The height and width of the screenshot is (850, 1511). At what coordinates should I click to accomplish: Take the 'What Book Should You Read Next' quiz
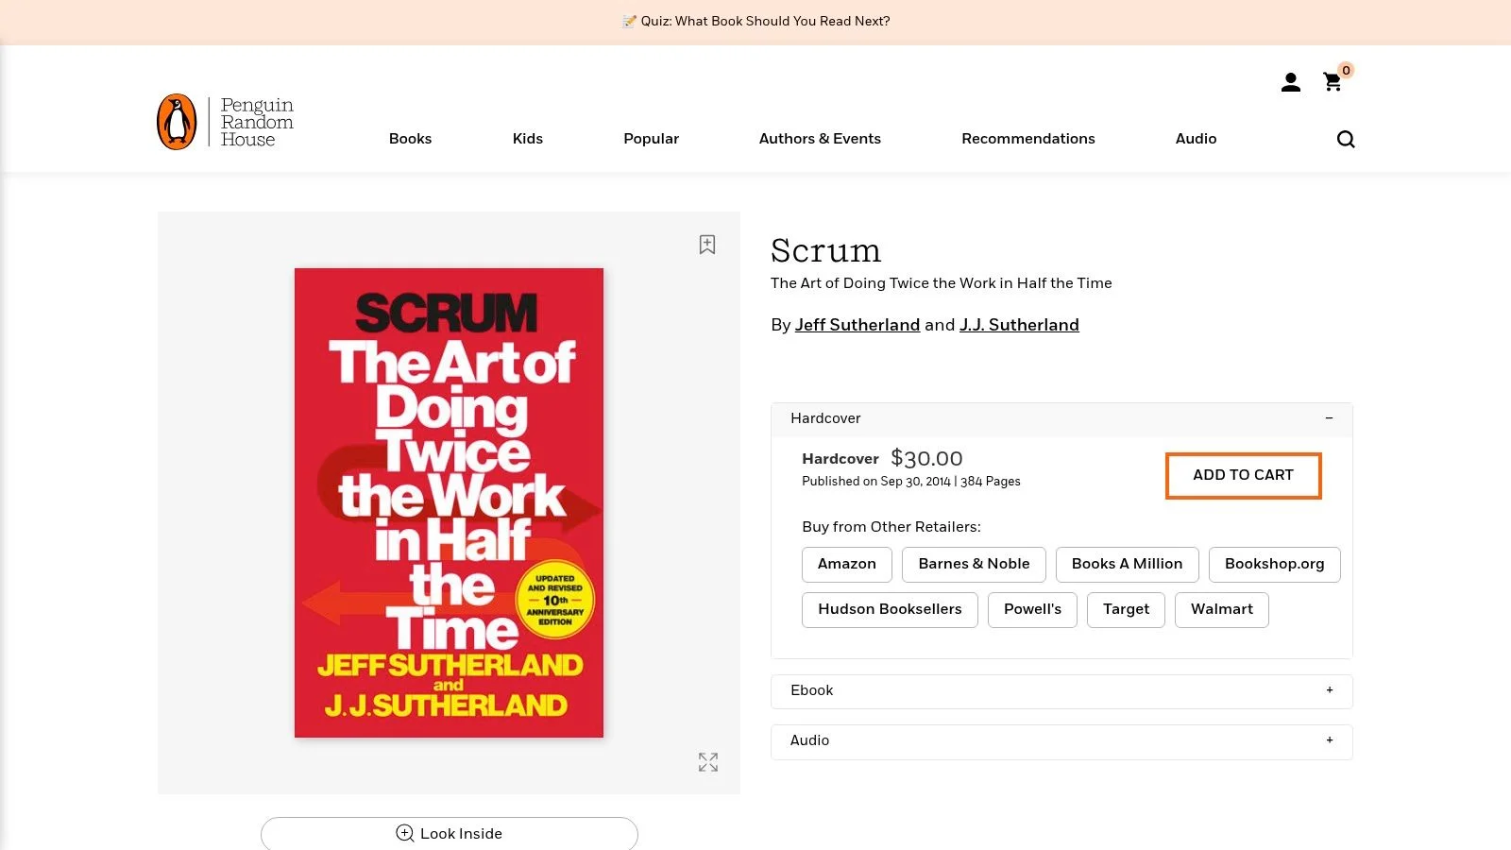pyautogui.click(x=755, y=21)
